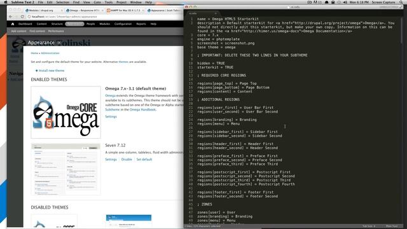Open Modules in Drupal admin toolbar
The height and width of the screenshot is (229, 407).
tap(104, 24)
